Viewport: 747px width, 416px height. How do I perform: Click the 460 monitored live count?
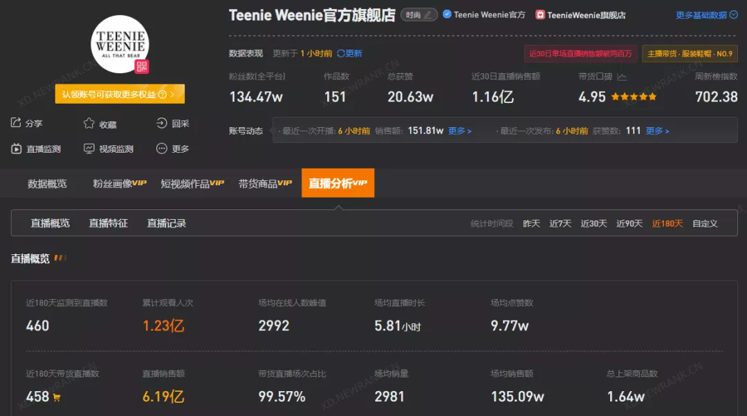(x=37, y=326)
